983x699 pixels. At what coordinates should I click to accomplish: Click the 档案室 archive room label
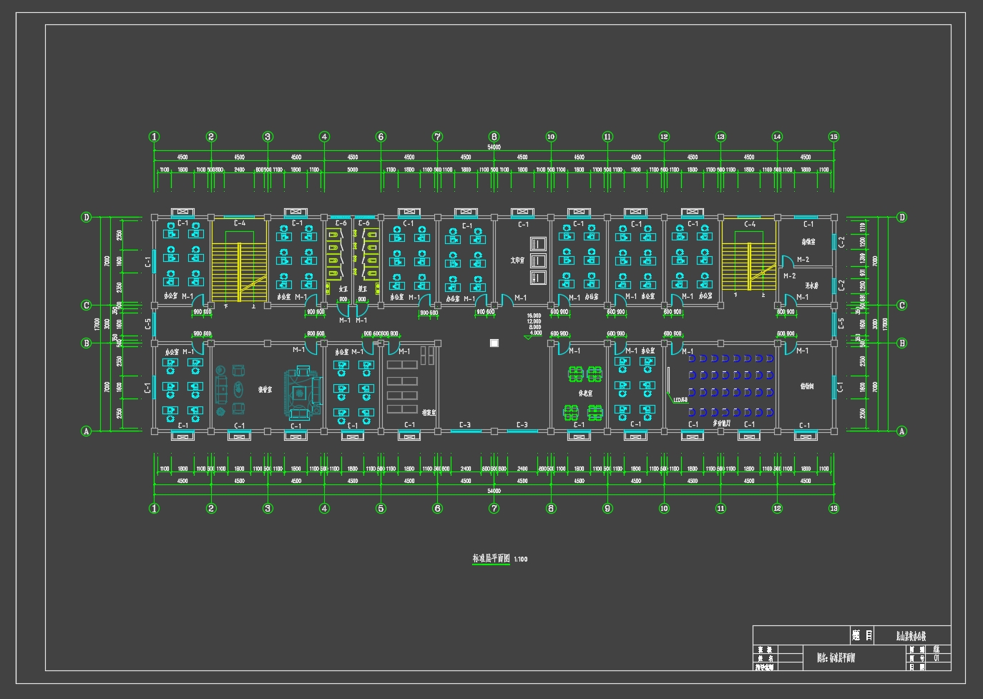pyautogui.click(x=429, y=413)
